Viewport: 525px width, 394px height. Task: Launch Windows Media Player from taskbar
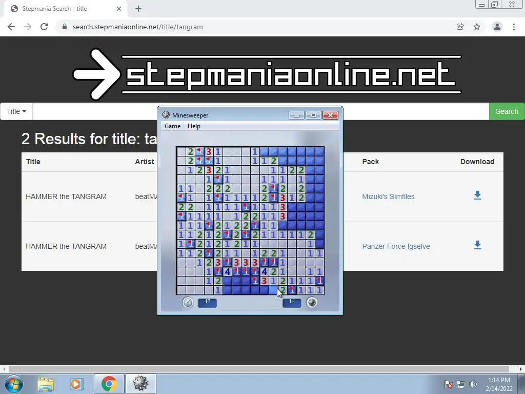point(76,384)
